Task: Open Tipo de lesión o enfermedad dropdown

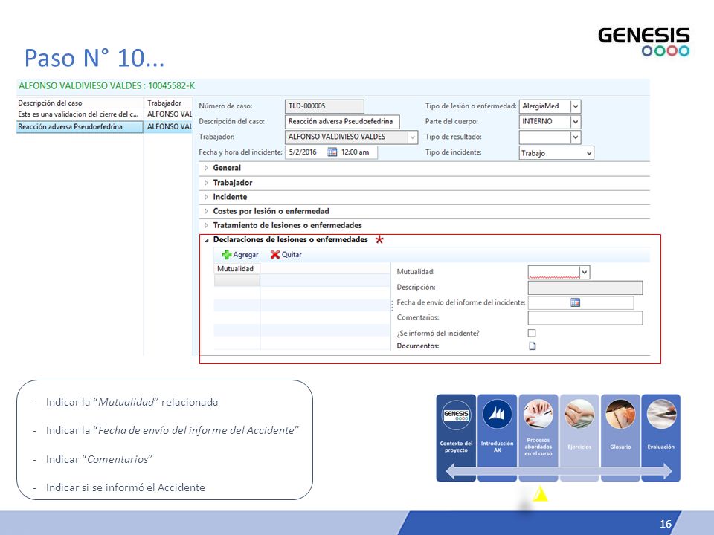Action: pyautogui.click(x=576, y=106)
